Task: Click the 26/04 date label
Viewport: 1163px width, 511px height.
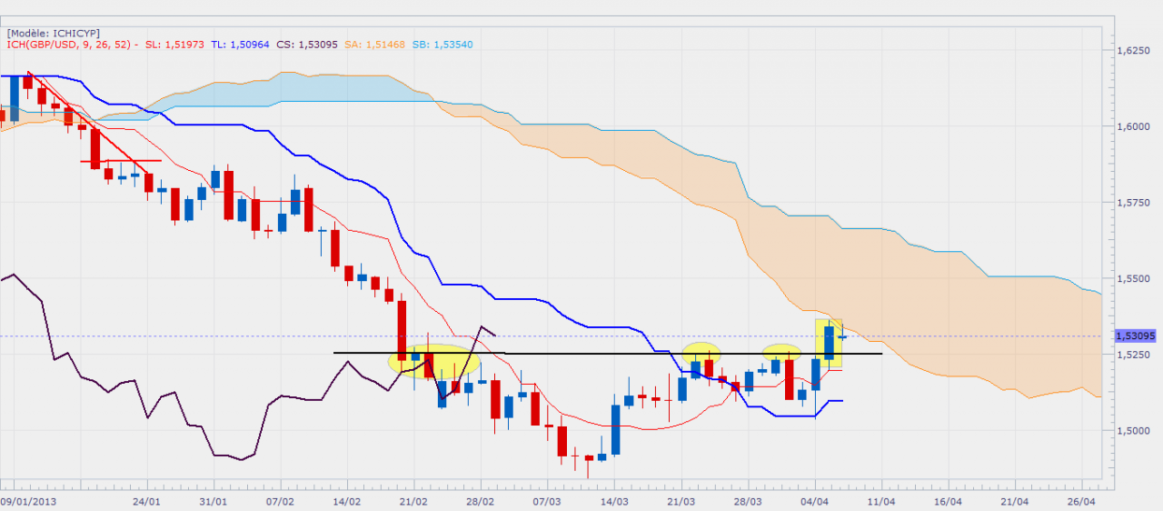Action: tap(1082, 502)
